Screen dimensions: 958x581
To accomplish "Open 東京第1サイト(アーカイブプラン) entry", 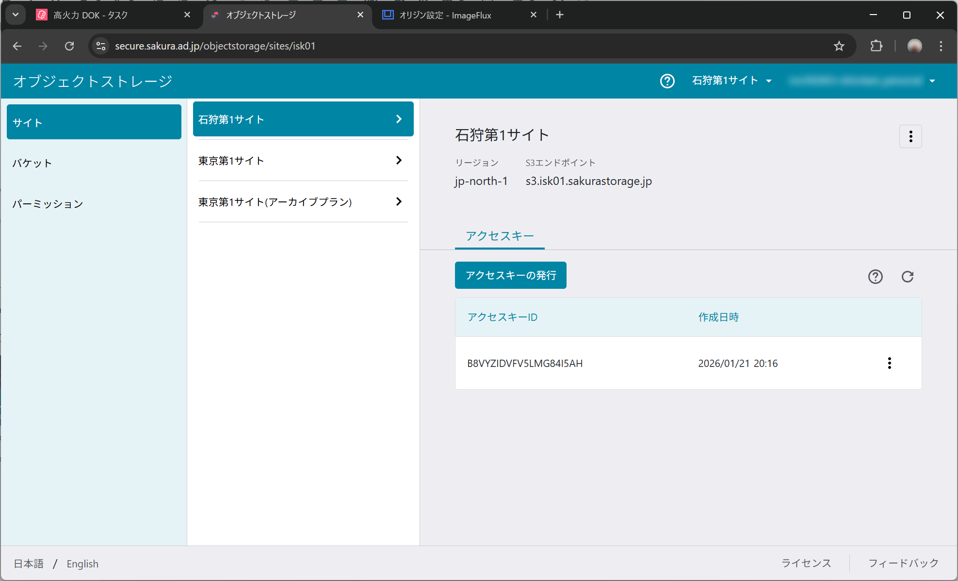I will pos(303,202).
